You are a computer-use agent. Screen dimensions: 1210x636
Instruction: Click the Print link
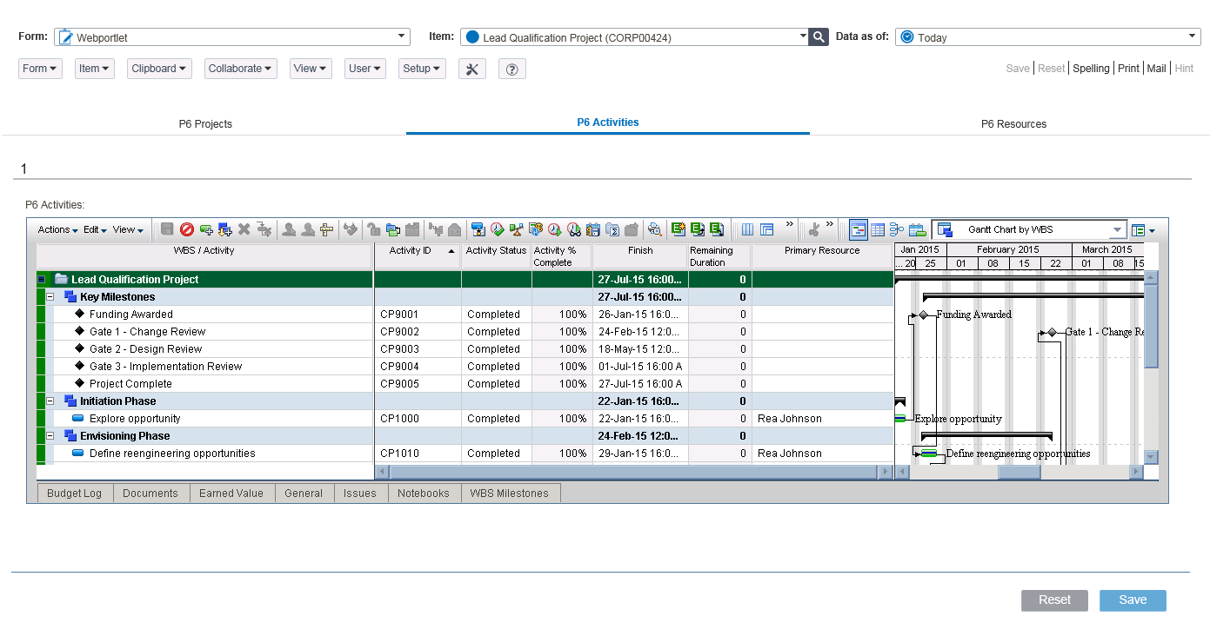(1128, 69)
